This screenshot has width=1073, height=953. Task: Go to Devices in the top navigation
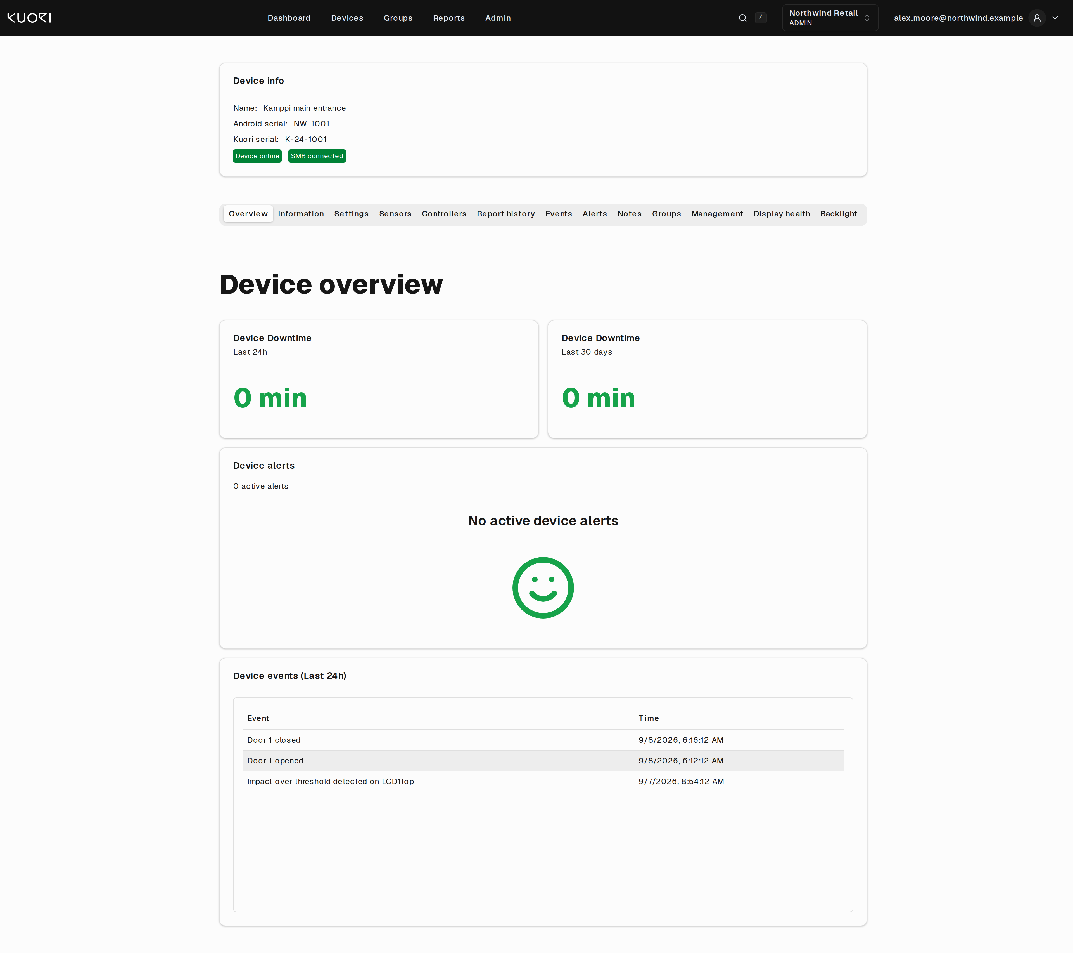coord(347,18)
